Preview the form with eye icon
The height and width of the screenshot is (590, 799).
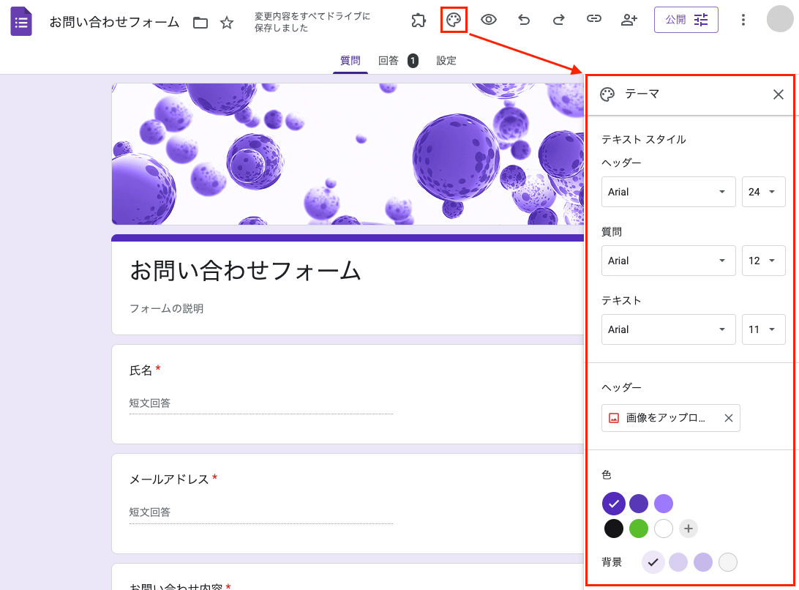[x=489, y=20]
